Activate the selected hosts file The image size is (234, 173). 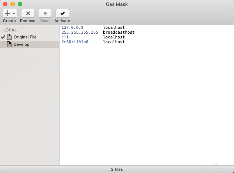tap(62, 13)
